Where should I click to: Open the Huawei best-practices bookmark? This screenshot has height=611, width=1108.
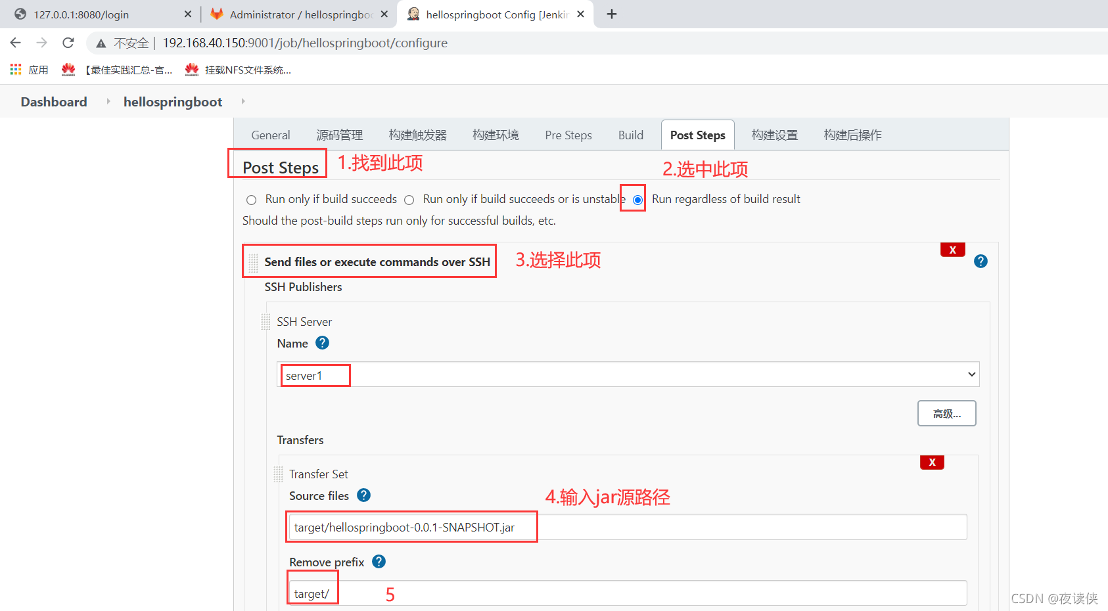click(117, 70)
